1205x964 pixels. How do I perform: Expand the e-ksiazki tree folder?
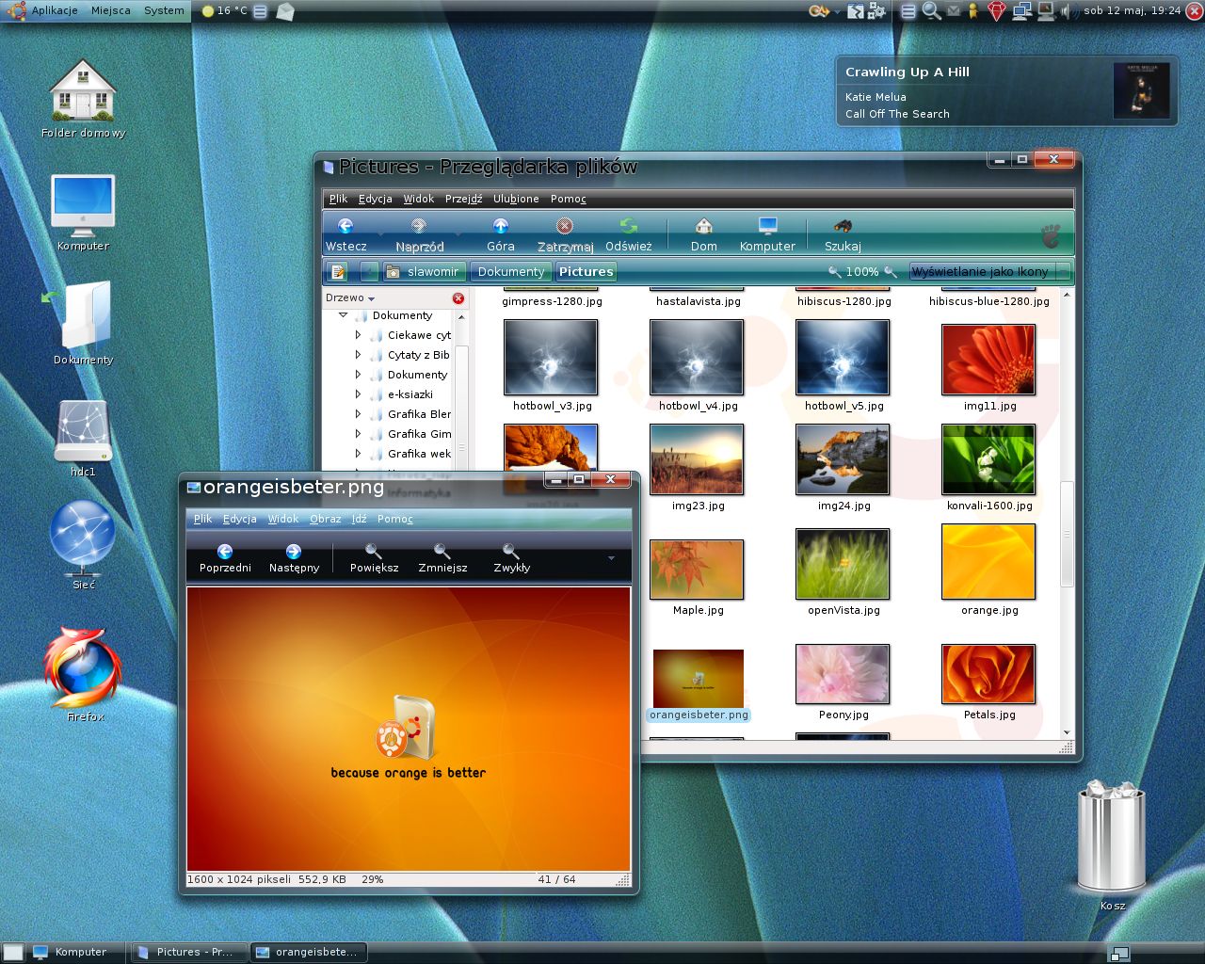click(x=358, y=394)
